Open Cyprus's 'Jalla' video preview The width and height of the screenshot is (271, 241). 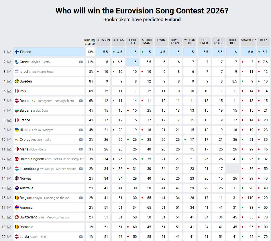[80, 139]
